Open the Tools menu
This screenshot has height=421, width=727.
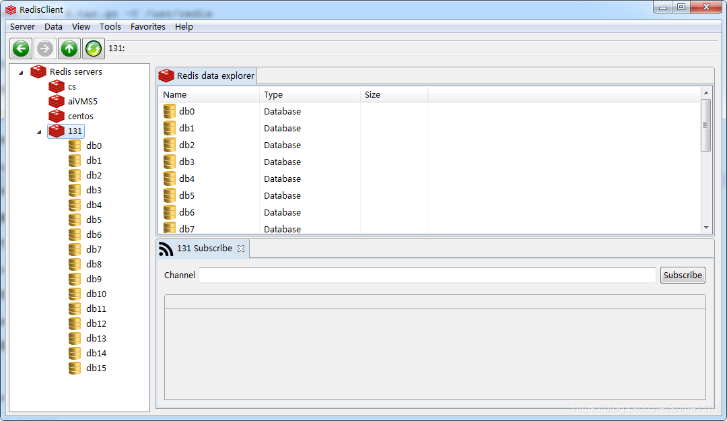point(110,26)
